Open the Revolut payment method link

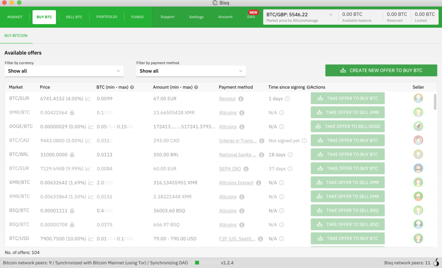click(227, 99)
